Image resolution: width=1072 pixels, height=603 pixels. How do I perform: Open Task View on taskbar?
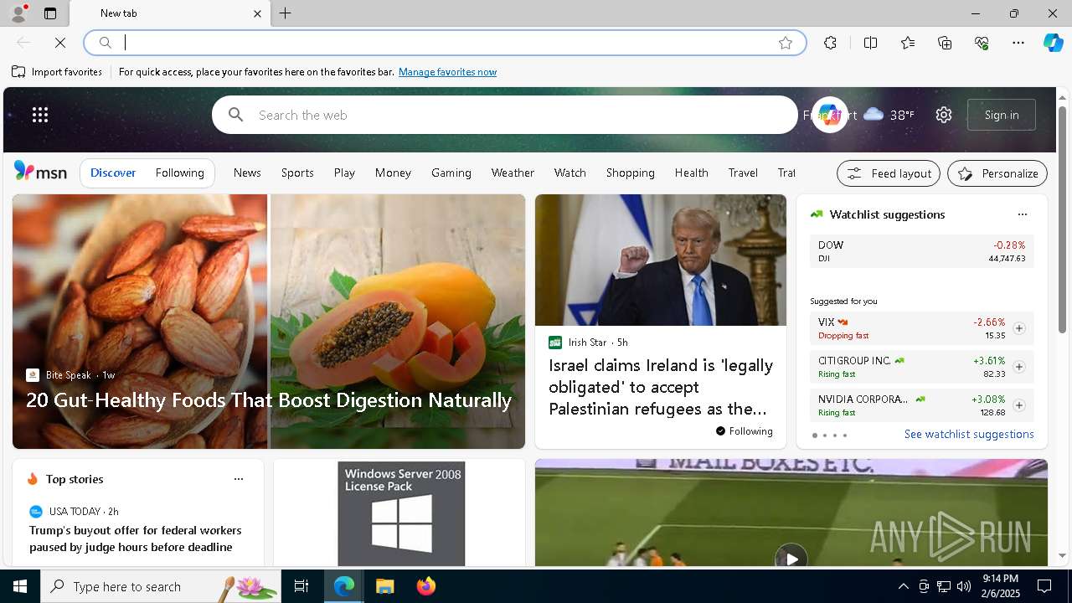click(301, 586)
